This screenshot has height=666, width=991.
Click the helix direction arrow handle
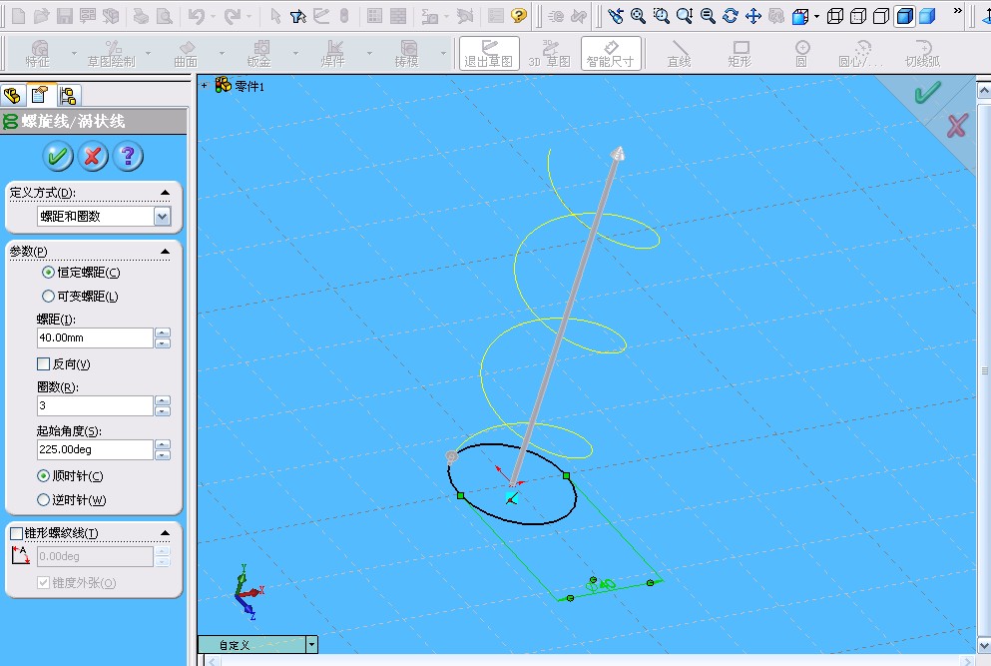click(618, 154)
